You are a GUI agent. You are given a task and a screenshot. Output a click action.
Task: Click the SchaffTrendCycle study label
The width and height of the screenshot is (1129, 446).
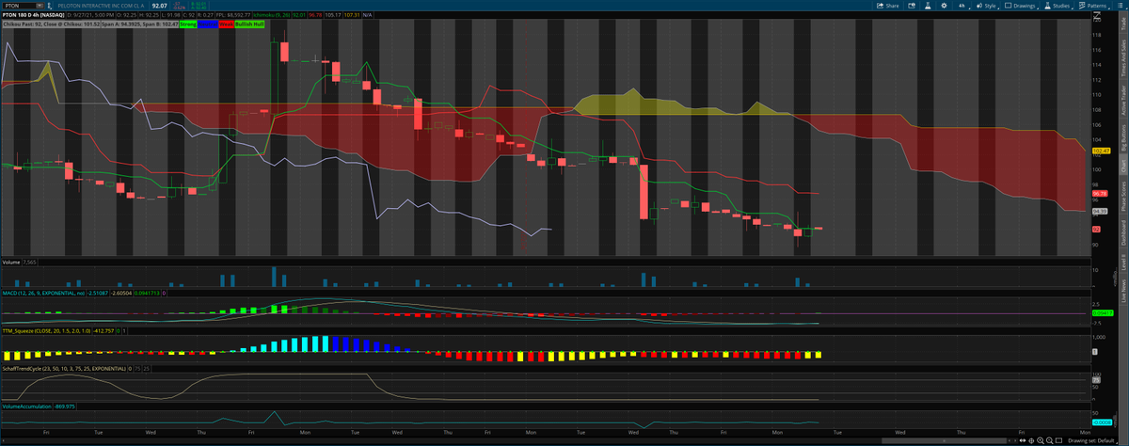[x=63, y=369]
